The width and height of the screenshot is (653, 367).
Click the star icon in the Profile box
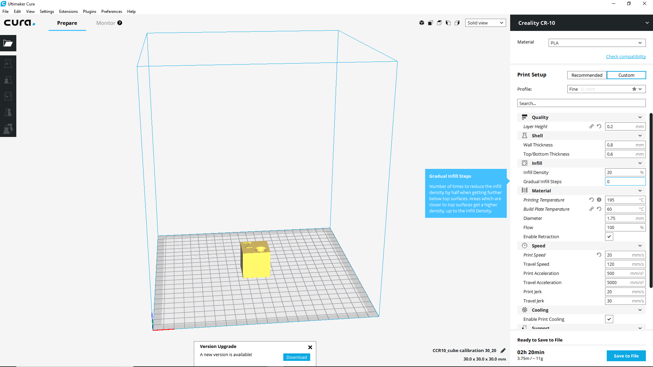(x=634, y=89)
